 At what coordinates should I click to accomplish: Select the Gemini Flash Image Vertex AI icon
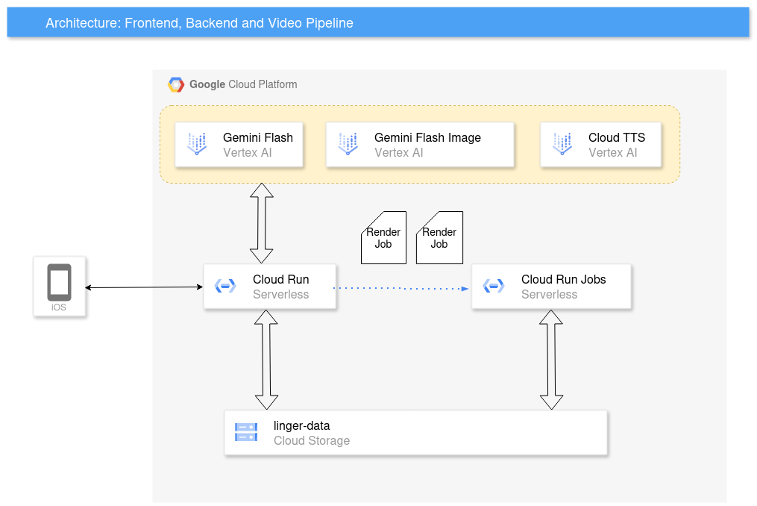point(348,144)
